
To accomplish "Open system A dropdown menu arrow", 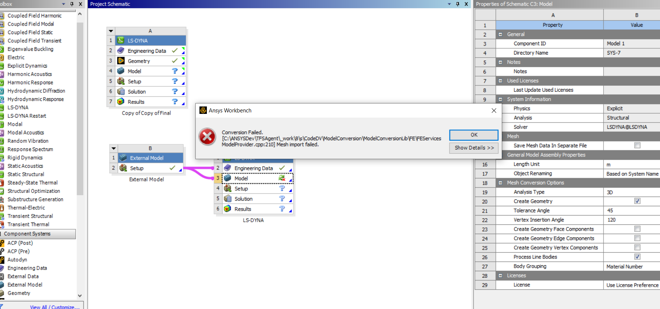I will [111, 31].
